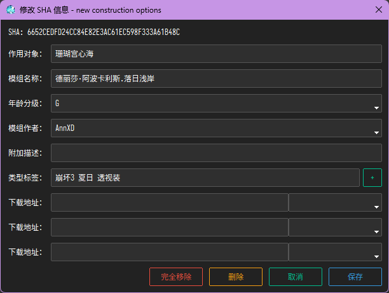Save changes with the 保存 button
Viewport: 389px width, 293px height.
pyautogui.click(x=355, y=277)
